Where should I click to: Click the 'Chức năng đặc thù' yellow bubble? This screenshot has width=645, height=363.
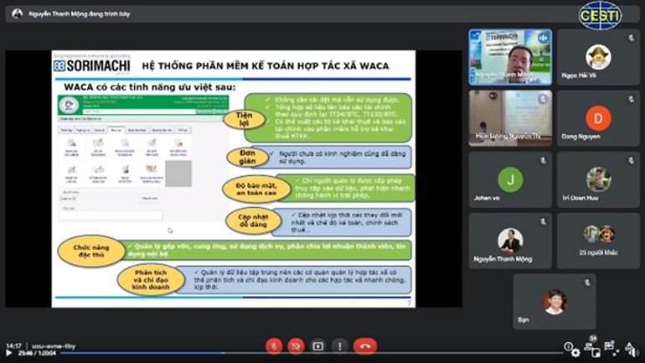(x=91, y=251)
